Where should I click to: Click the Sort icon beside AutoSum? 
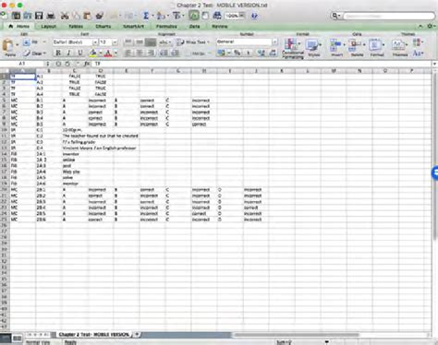tap(160, 16)
